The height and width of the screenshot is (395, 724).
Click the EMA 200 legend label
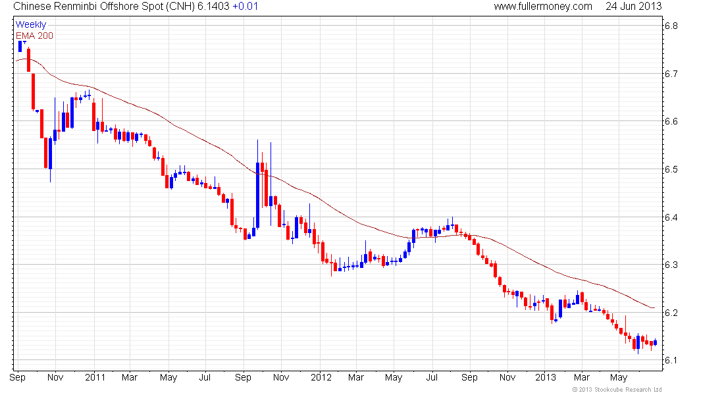35,36
